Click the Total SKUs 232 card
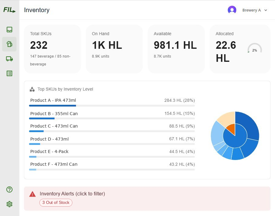Viewport: 275px width, 216px height. click(x=52, y=49)
